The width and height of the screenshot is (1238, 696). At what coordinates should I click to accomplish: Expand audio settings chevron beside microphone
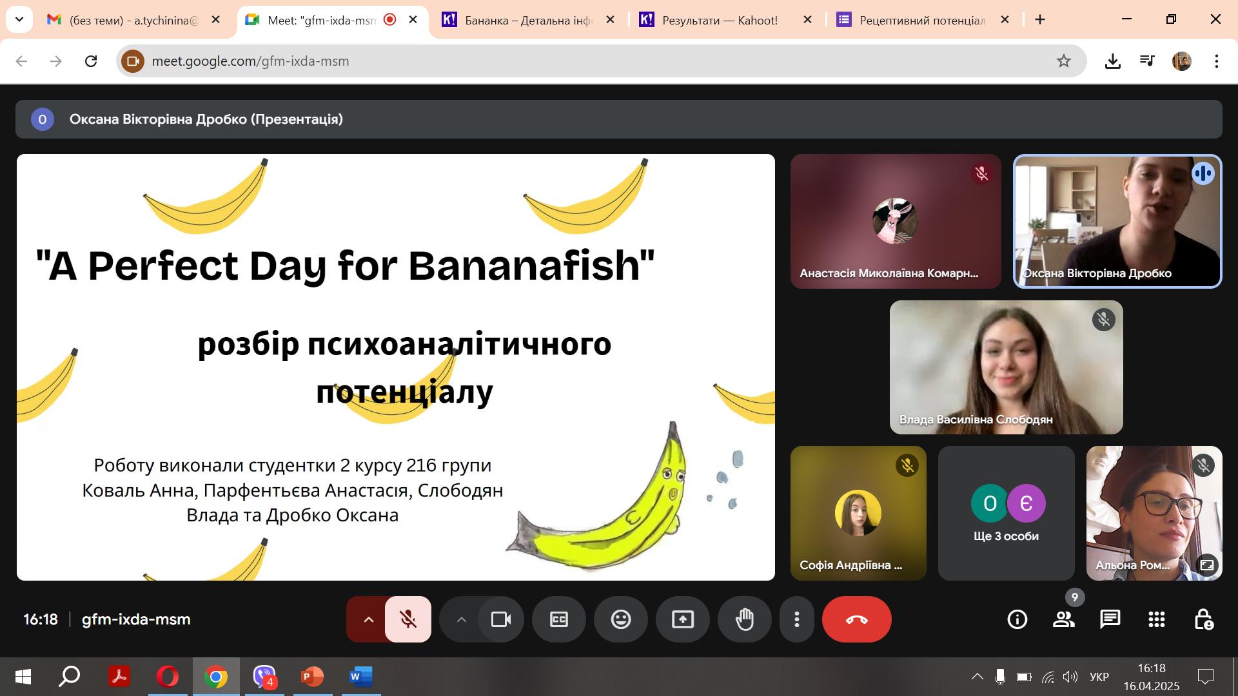click(368, 619)
